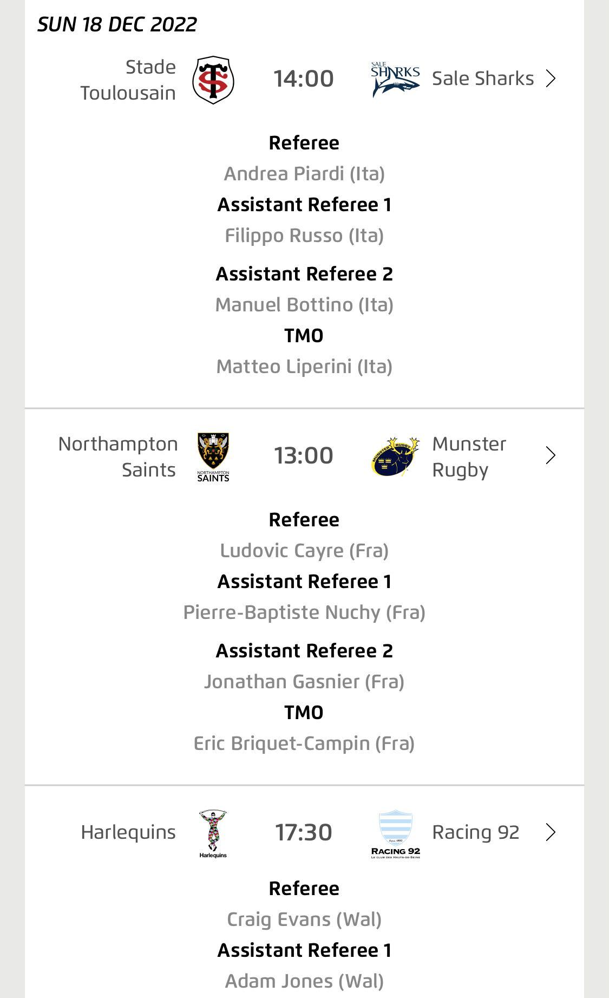The height and width of the screenshot is (998, 609).
Task: Click the Stade Toulousain club crest
Action: pyautogui.click(x=213, y=80)
